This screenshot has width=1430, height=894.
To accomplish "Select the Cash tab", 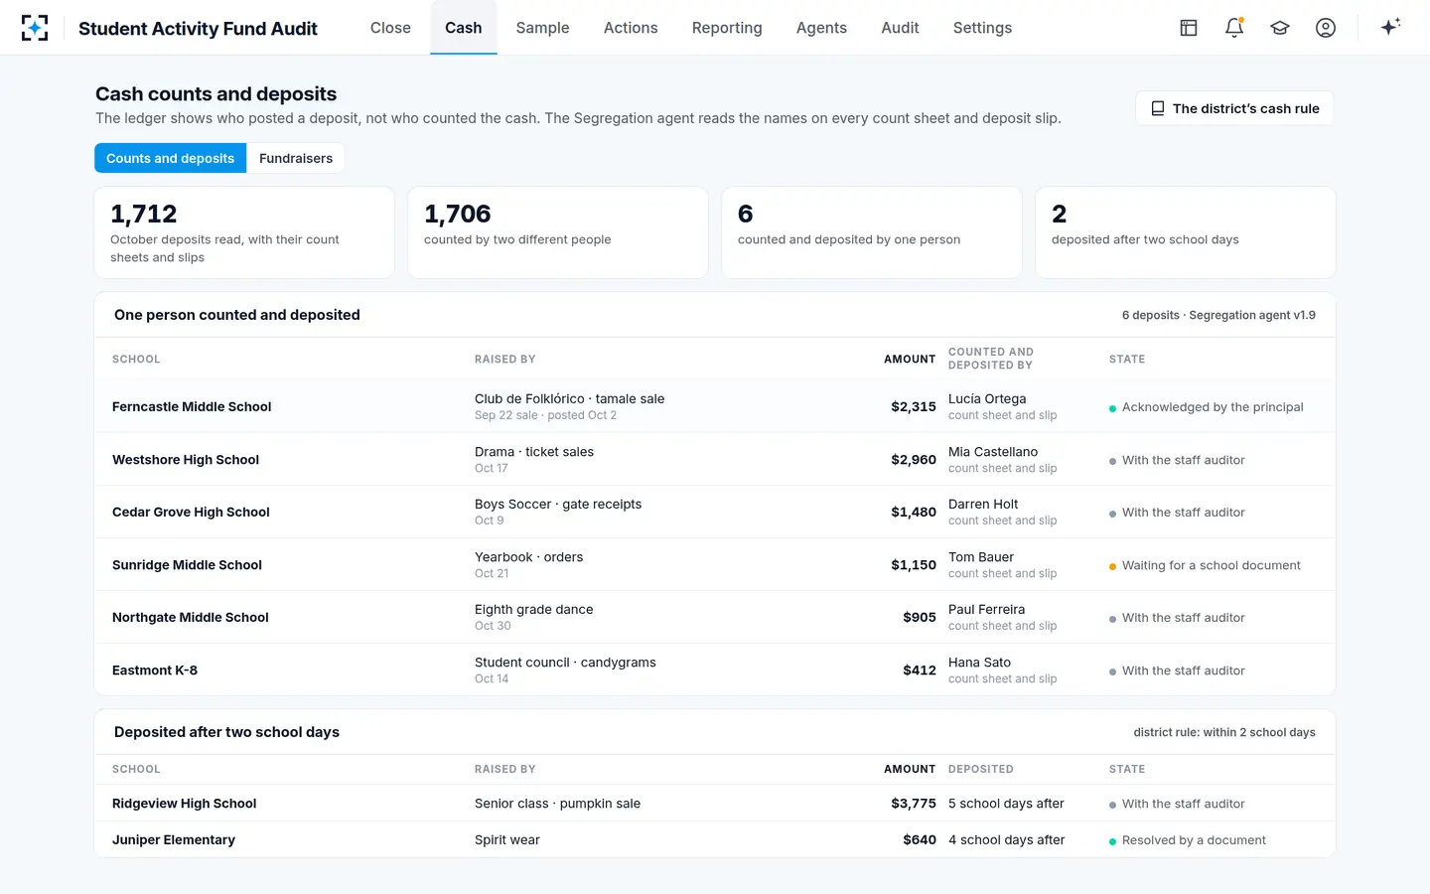I will 464,28.
